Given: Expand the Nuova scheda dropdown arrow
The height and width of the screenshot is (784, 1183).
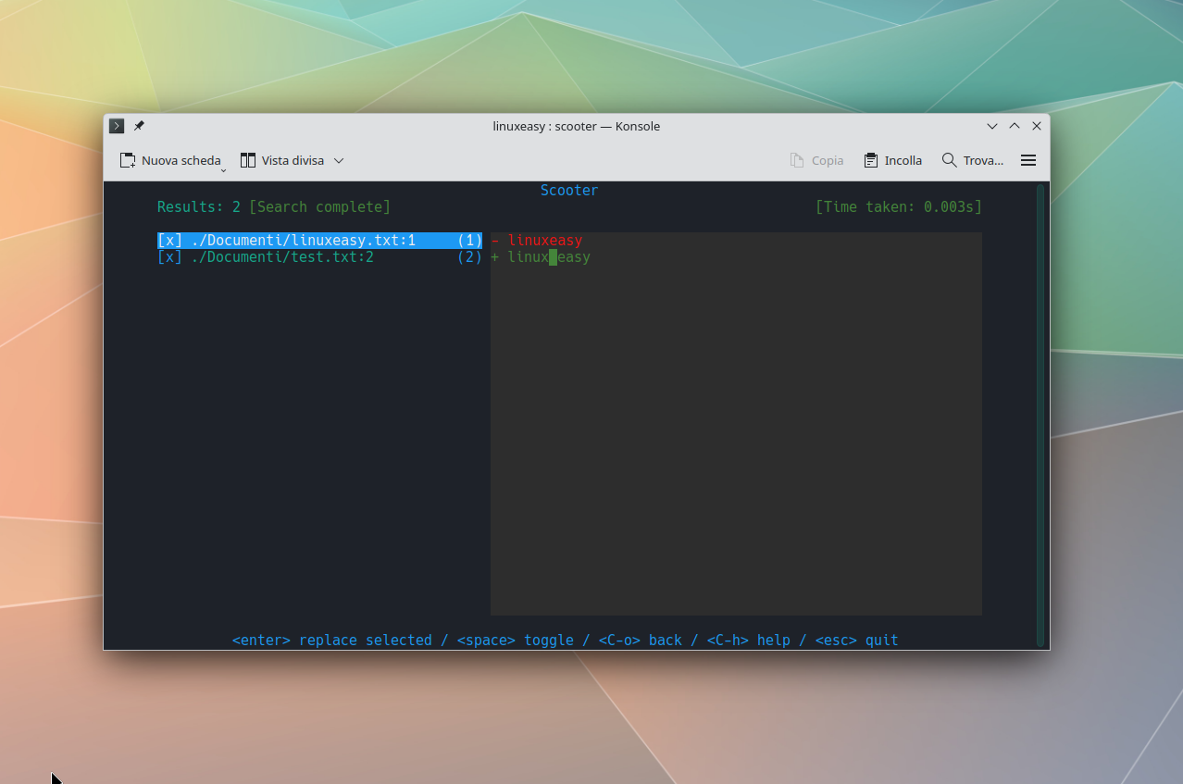Looking at the screenshot, I should point(223,170).
